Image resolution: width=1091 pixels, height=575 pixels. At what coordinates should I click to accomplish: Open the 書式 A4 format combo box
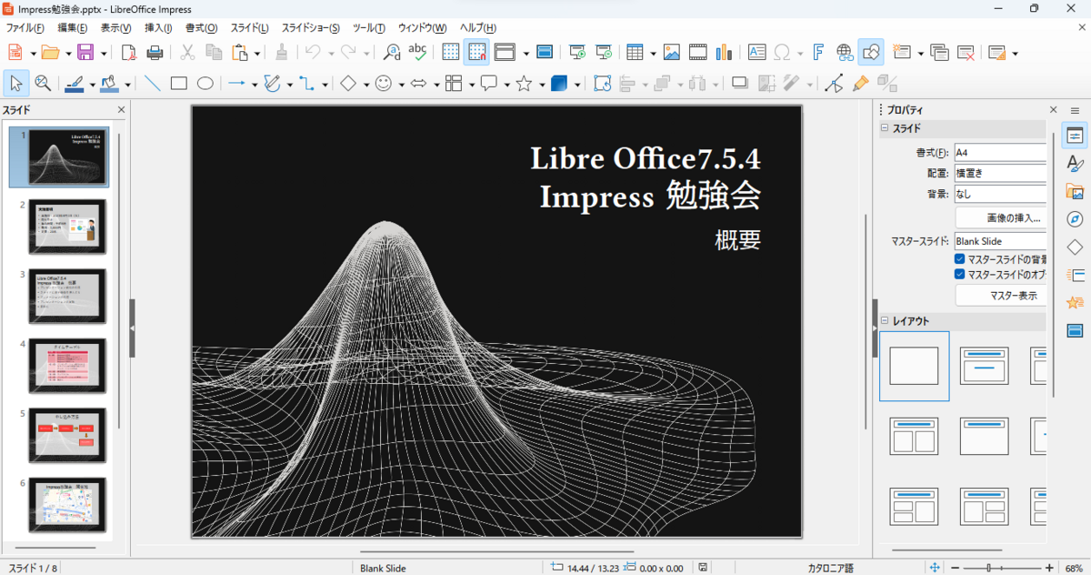tap(999, 152)
